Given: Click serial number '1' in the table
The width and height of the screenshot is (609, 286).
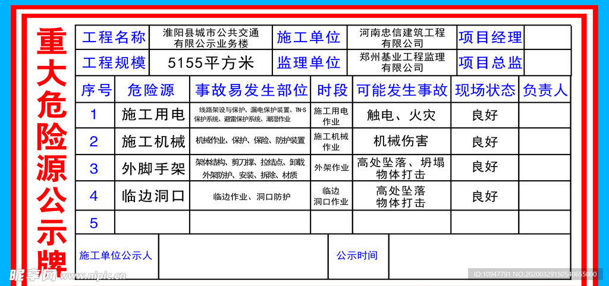Looking at the screenshot, I should coord(93,115).
